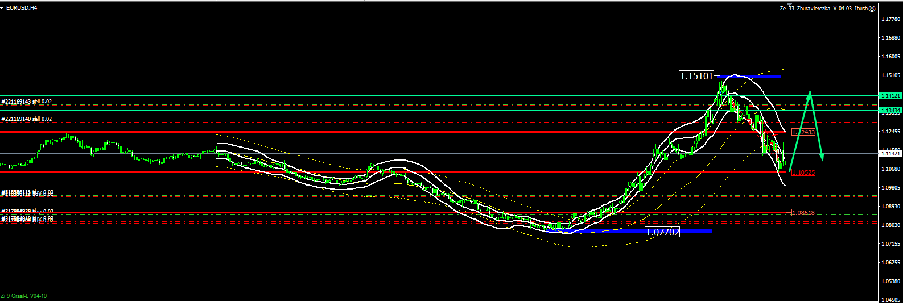Open the one-click trading arrow beside EURUSD,H4
The image size is (903, 303).
pyautogui.click(x=3, y=8)
